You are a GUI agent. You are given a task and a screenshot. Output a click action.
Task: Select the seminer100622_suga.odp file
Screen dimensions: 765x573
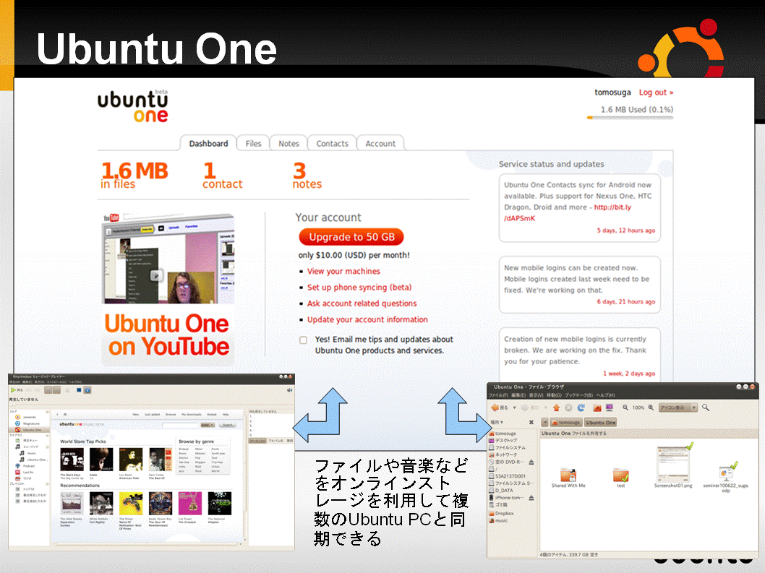pos(726,478)
